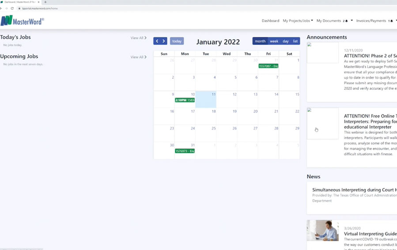Viewport: 397px width, 250px height.
Task: Click the MasterWord logo
Action: coord(22,20)
